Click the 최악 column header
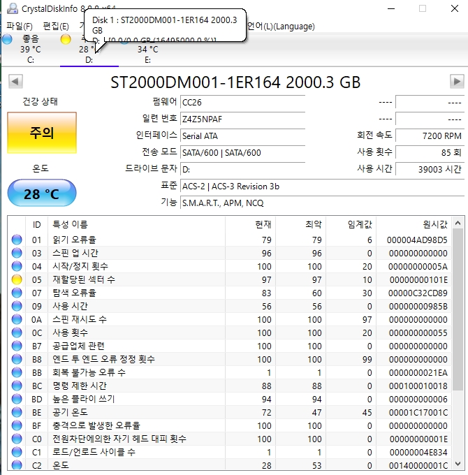Image resolution: width=468 pixels, height=475 pixels. pos(300,224)
